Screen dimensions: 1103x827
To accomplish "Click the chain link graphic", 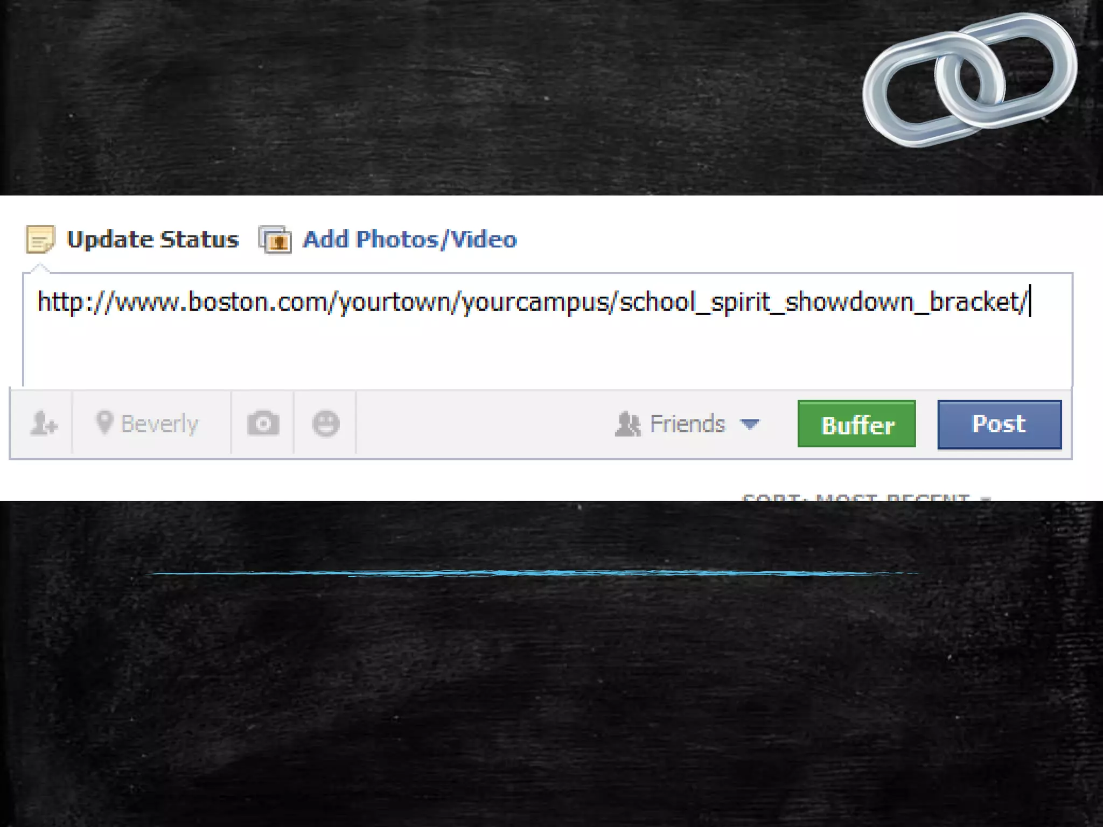I will click(970, 80).
